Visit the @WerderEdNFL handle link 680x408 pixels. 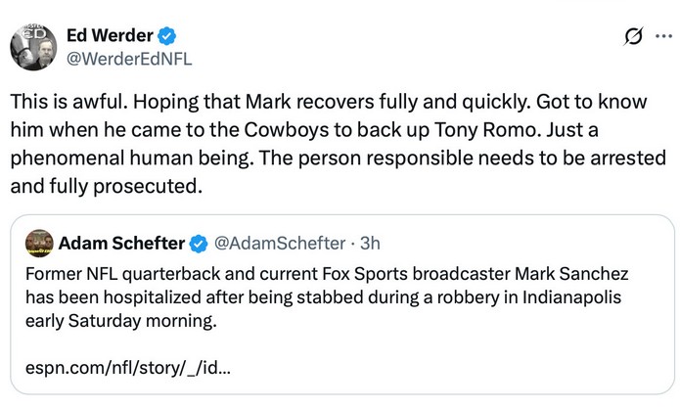(127, 59)
